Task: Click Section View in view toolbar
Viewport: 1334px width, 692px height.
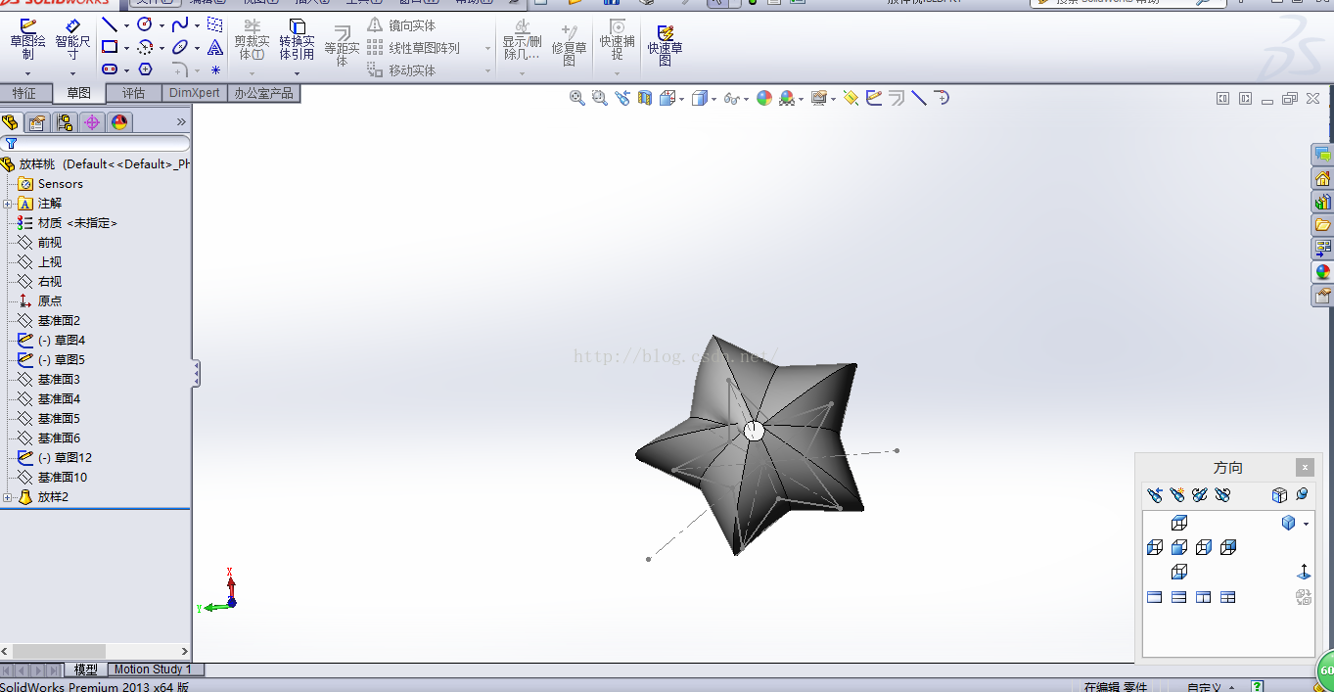Action: click(645, 98)
